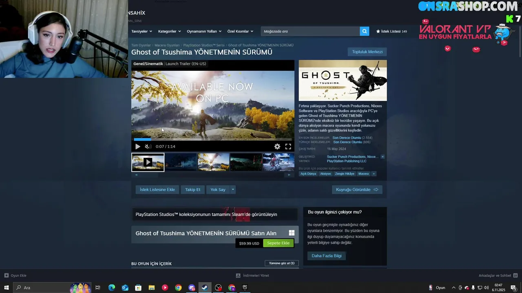Add game to cart with Sepete Ekle
522x293 pixels.
278,243
